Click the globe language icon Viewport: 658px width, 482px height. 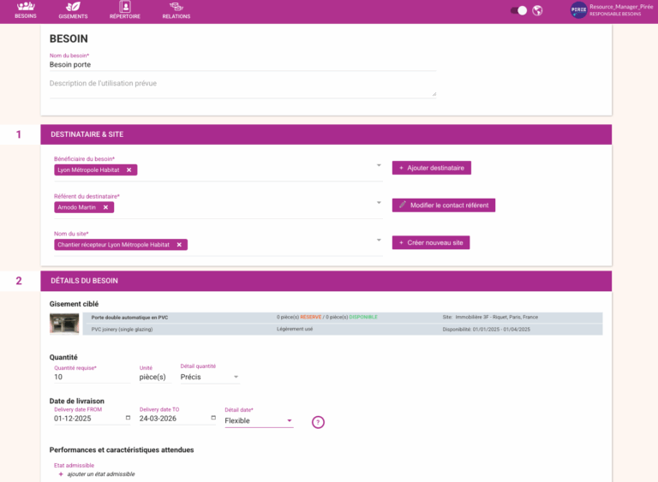[x=537, y=10]
